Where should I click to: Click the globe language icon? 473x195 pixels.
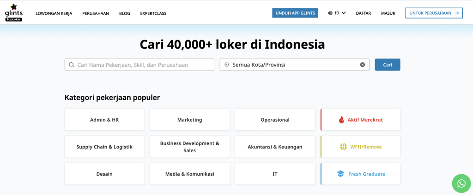pyautogui.click(x=330, y=13)
